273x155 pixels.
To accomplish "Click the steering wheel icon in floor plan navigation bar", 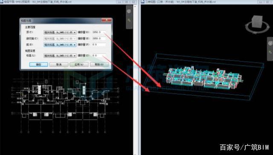I will 129,11.
